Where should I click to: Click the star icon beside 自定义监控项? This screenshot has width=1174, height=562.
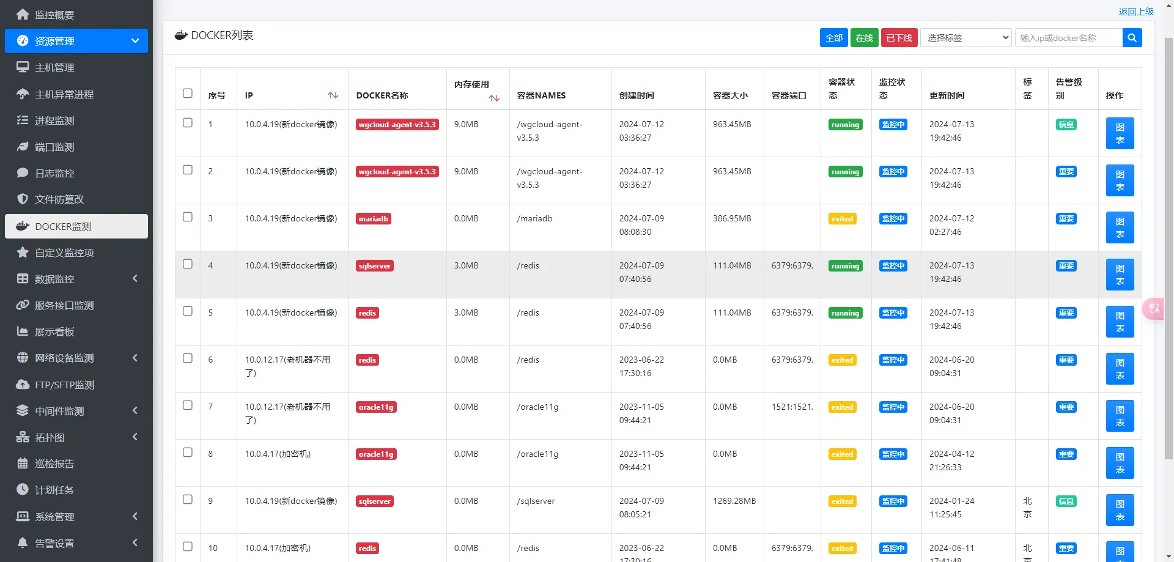click(23, 252)
